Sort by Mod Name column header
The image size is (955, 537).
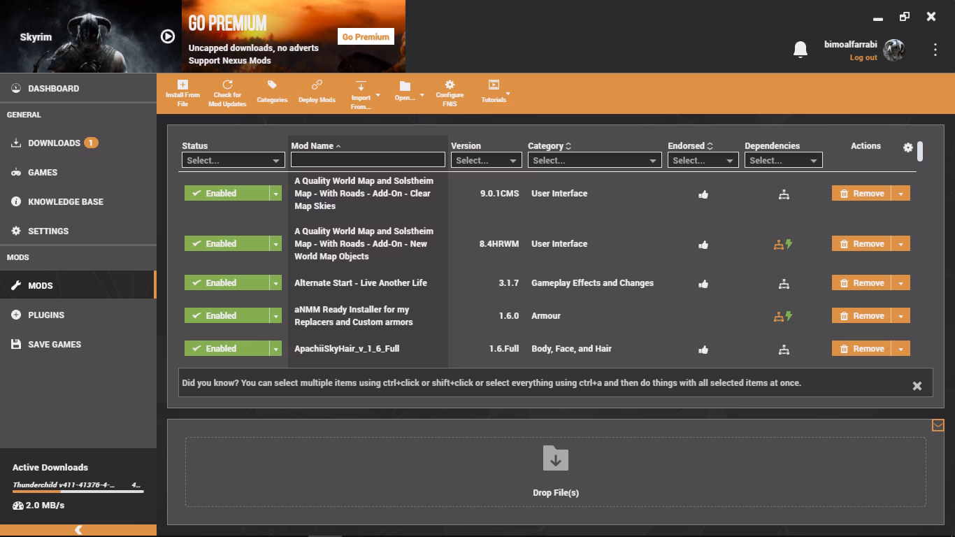(316, 146)
